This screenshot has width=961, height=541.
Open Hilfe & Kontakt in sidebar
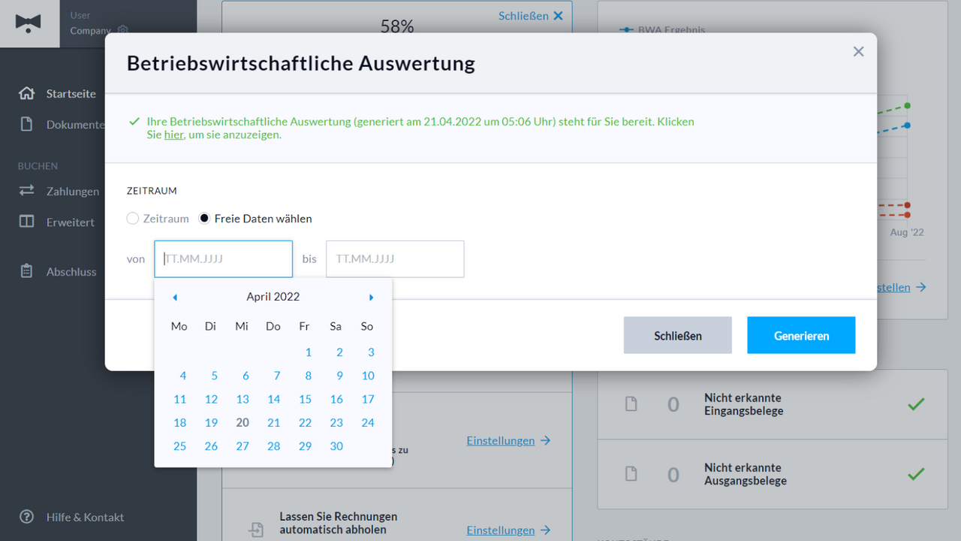[85, 517]
